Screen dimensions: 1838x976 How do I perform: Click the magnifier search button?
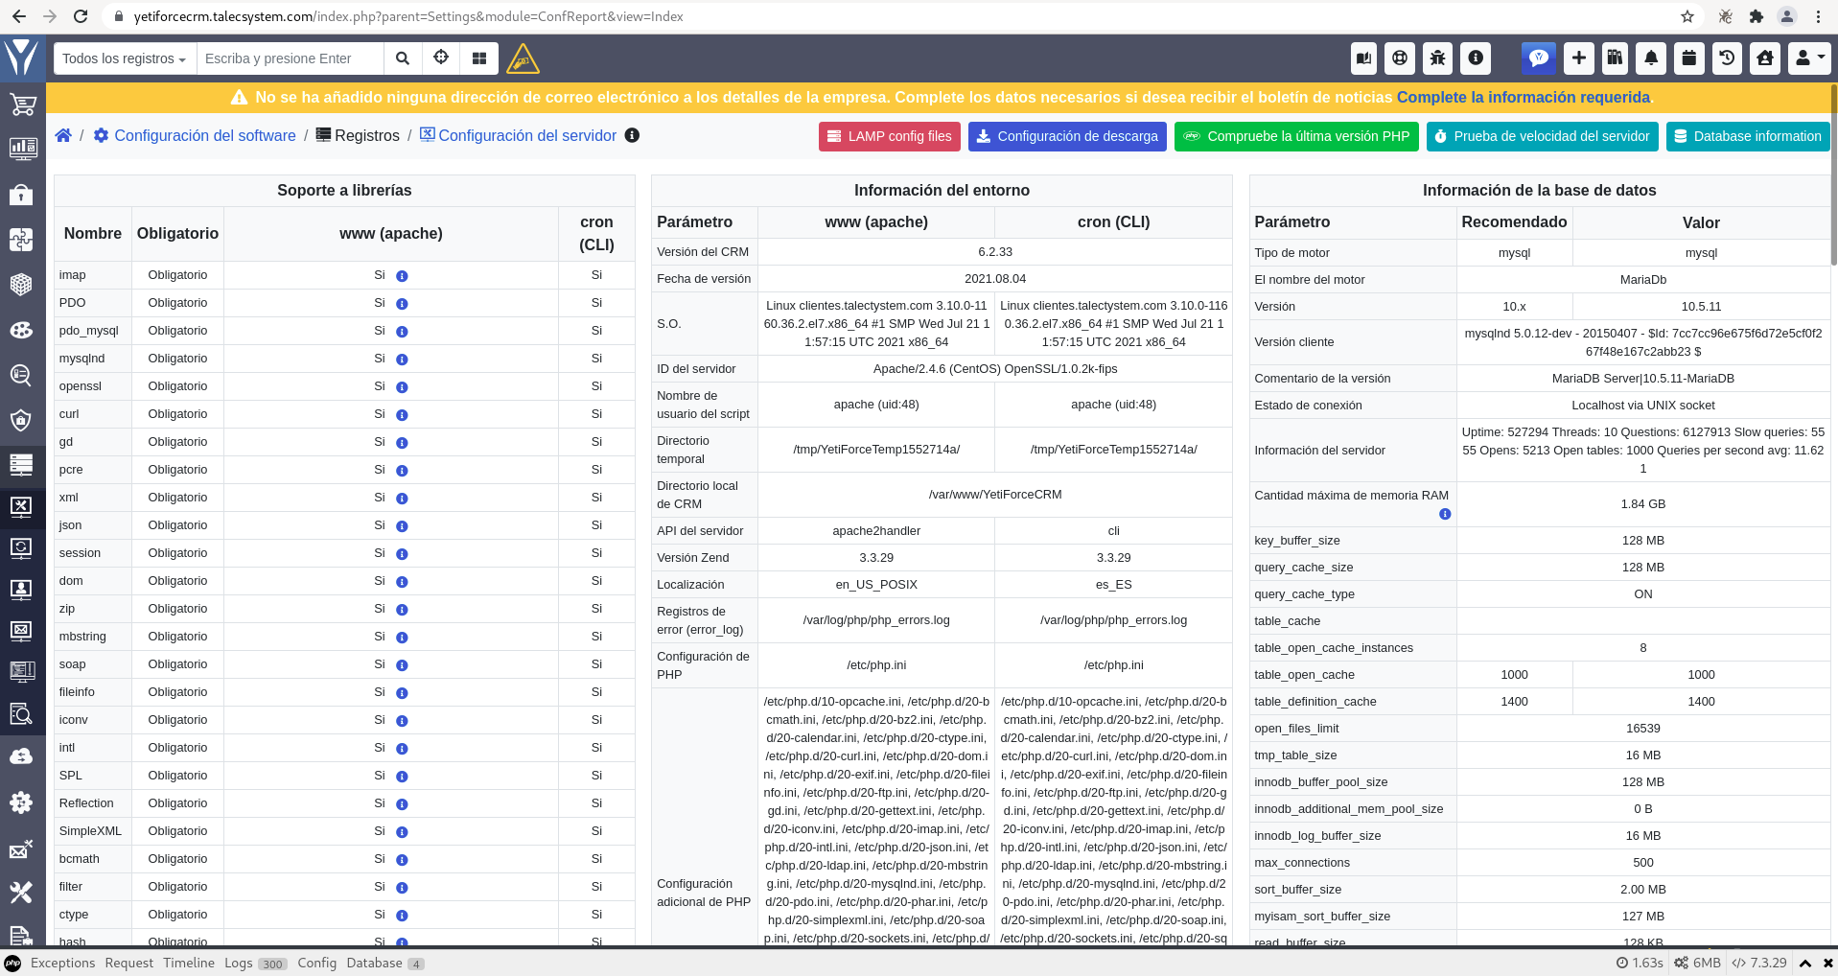[x=403, y=58]
